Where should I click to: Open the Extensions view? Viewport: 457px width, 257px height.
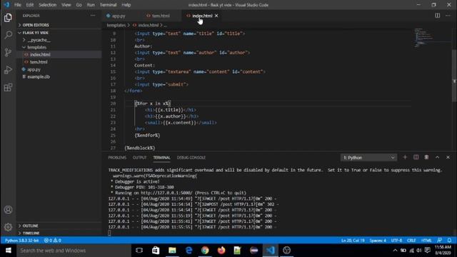(x=8, y=87)
